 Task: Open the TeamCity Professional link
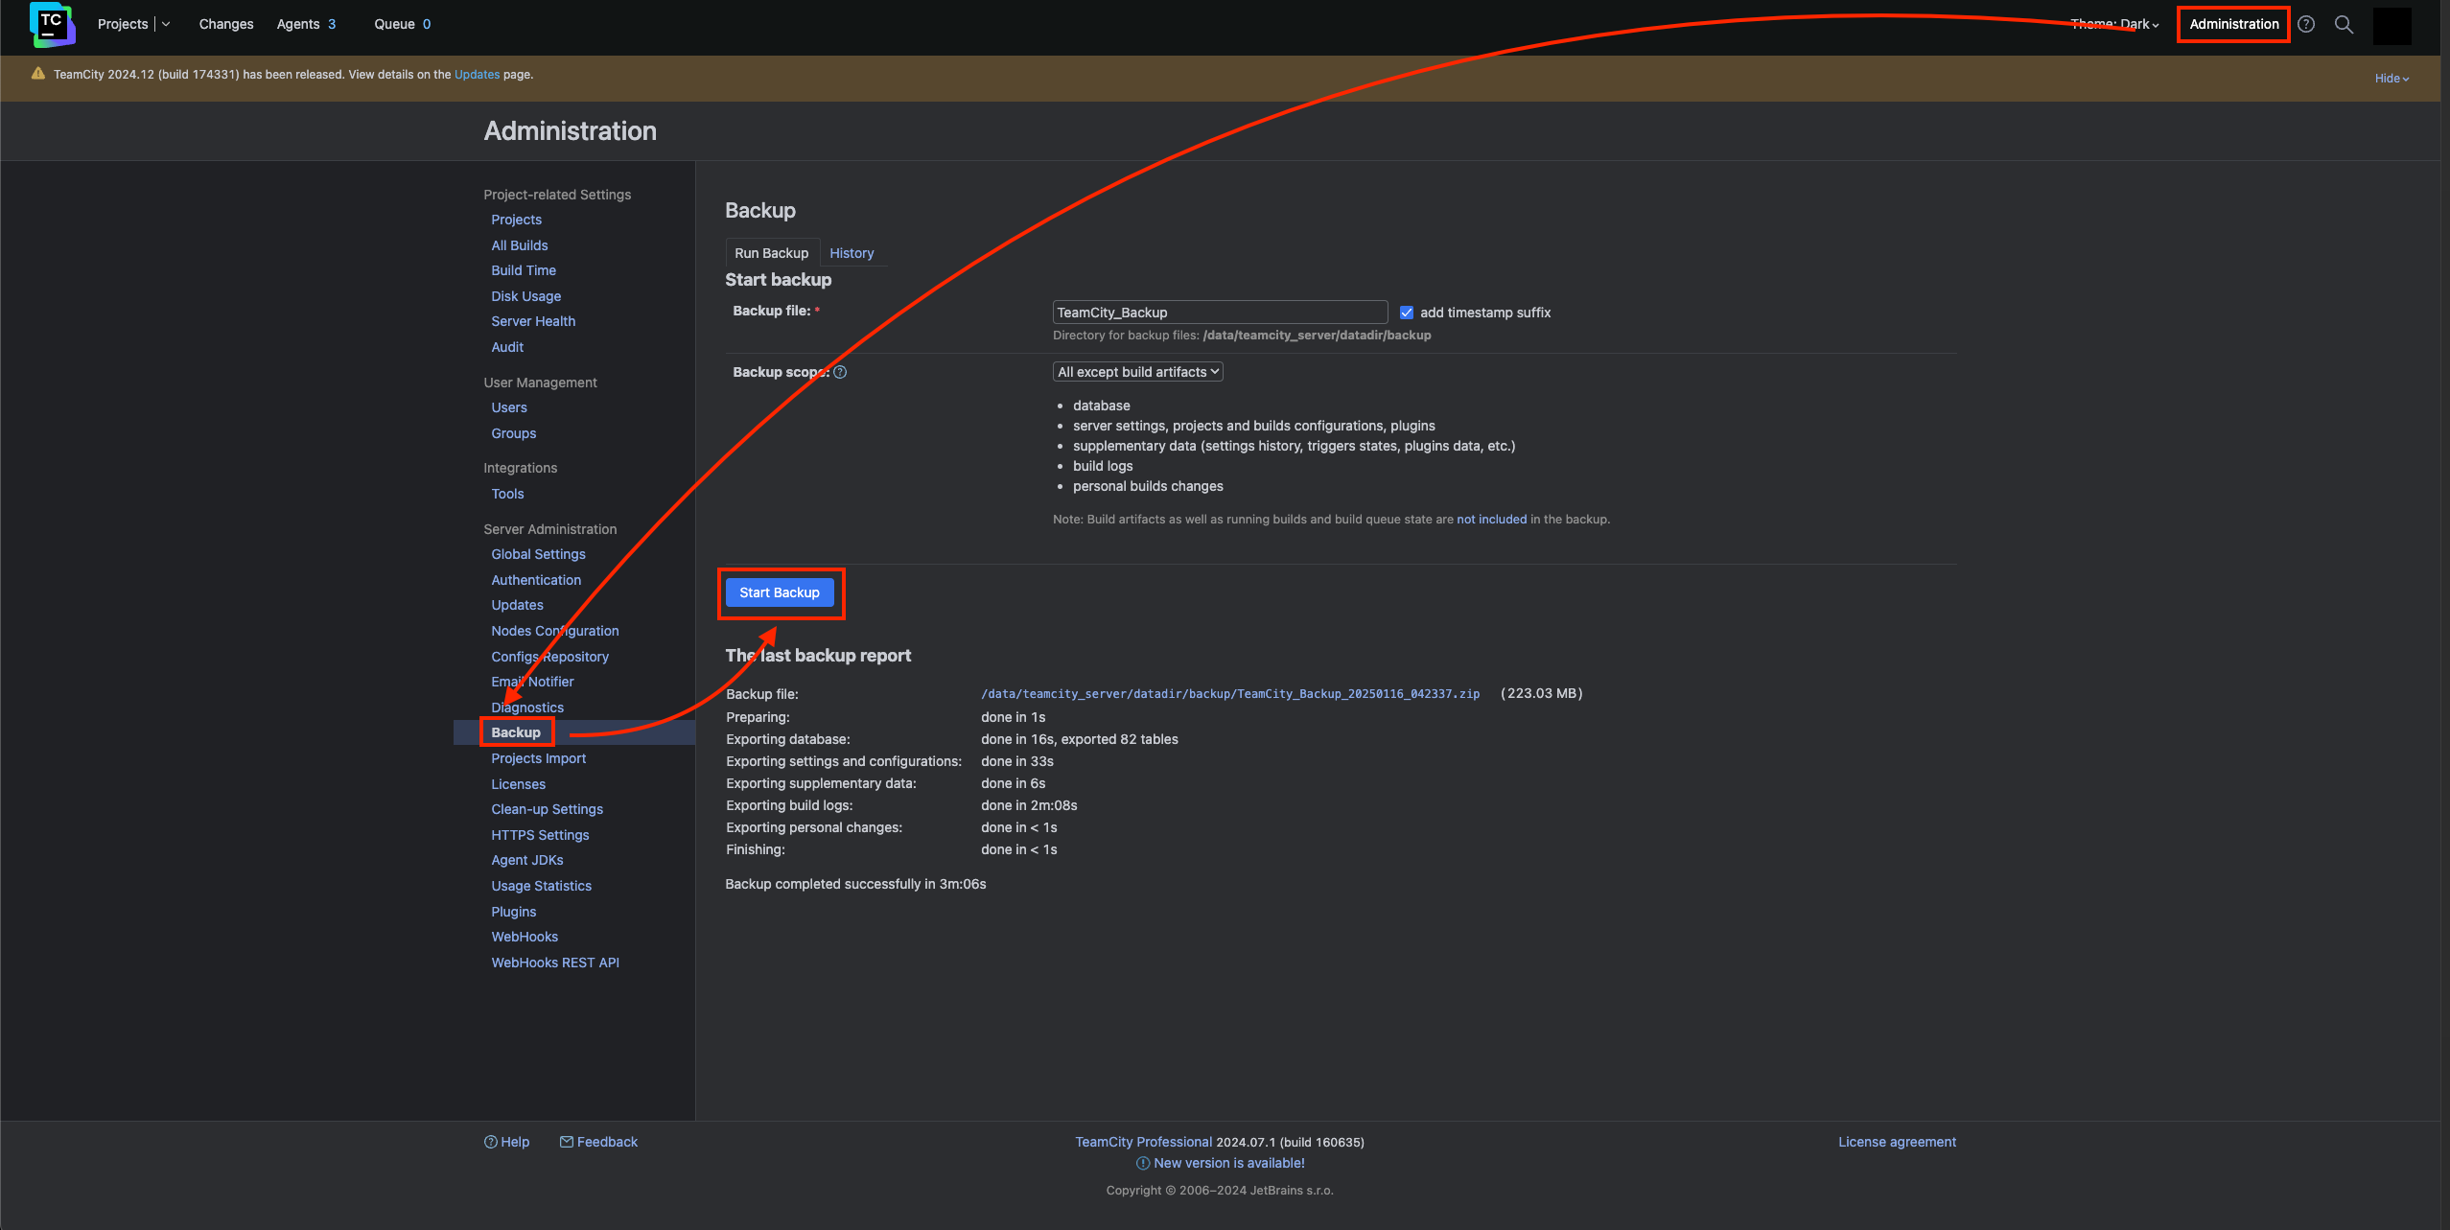click(x=1143, y=1142)
